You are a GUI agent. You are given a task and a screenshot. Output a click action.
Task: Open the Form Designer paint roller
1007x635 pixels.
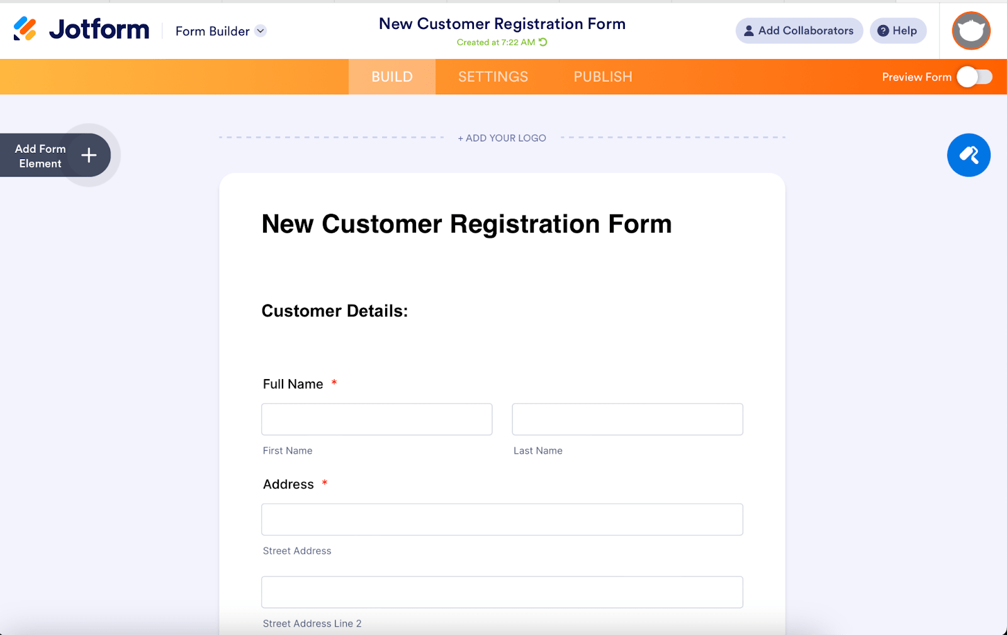(x=969, y=155)
